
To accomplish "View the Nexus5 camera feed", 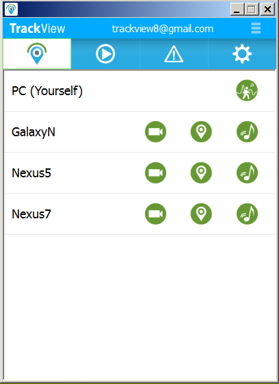I will [155, 173].
